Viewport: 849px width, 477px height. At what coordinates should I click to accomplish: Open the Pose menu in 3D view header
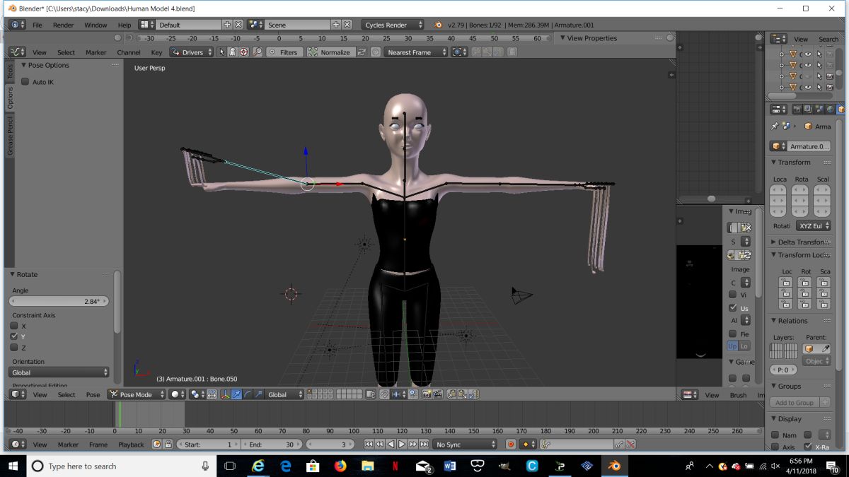coord(93,395)
